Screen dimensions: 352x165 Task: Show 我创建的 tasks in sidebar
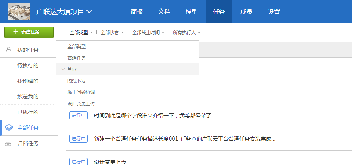click(x=28, y=81)
